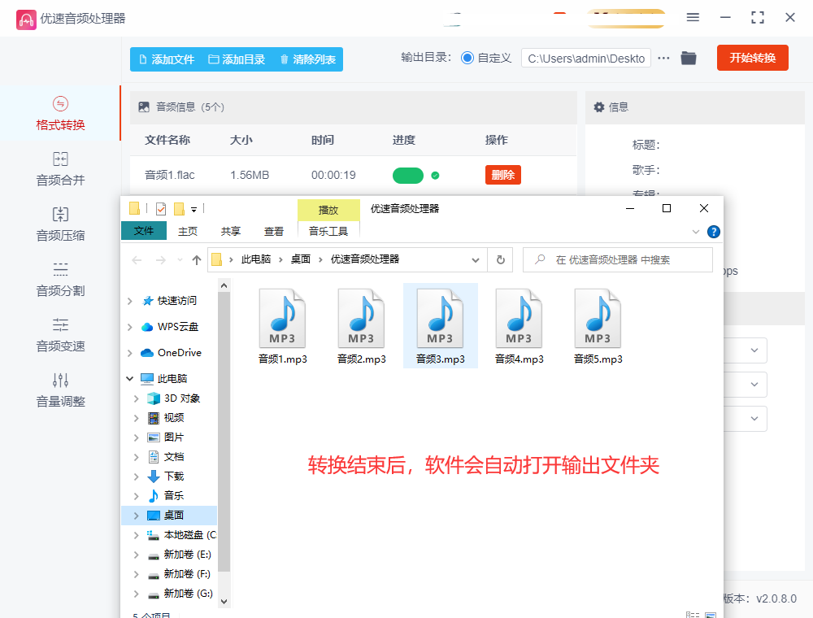This screenshot has height=618, width=813.
Task: Open the address bar dropdown arrow in explorer
Action: (x=474, y=259)
